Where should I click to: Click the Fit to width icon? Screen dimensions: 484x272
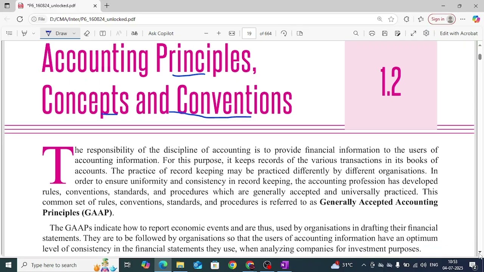[232, 33]
